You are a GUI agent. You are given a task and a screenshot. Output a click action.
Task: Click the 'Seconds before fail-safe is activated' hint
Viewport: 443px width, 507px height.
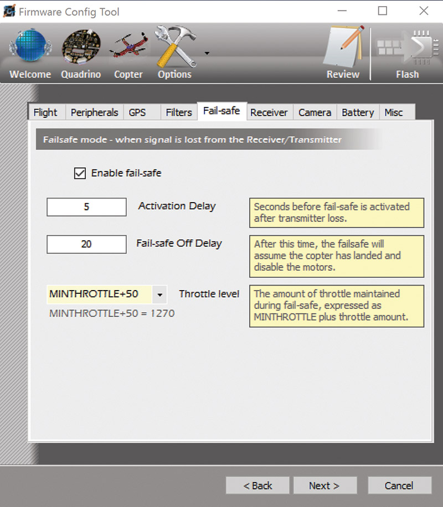coord(337,213)
